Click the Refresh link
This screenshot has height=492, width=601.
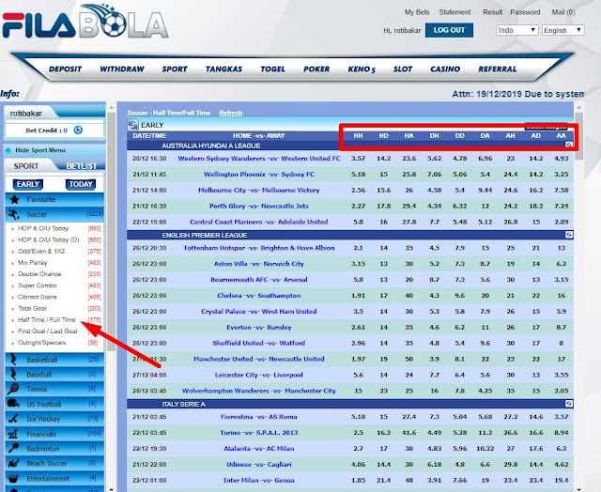[x=231, y=113]
